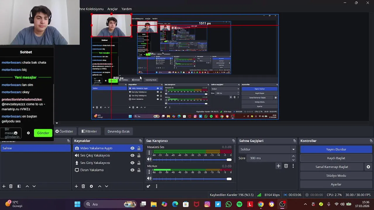This screenshot has height=210, width=374.
Task: Remove selected source with trash icon
Action: (x=83, y=186)
